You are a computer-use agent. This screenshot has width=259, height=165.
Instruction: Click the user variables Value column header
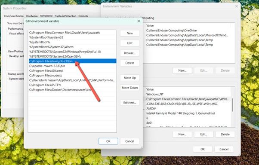click(x=150, y=26)
